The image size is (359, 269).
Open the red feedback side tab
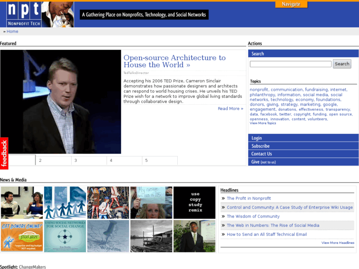coord(4,153)
